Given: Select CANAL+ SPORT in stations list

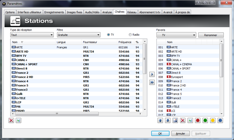Looking at the screenshot, I should [x=76, y=64].
